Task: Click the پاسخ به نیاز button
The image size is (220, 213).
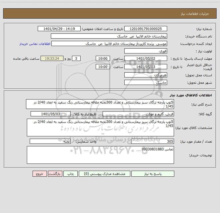Action: click(153, 174)
